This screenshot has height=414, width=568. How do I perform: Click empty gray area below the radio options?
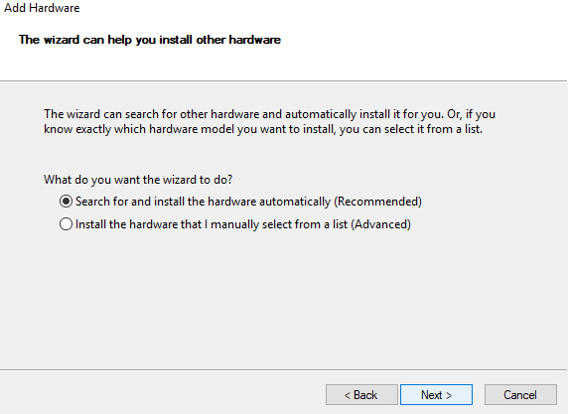tap(283, 301)
